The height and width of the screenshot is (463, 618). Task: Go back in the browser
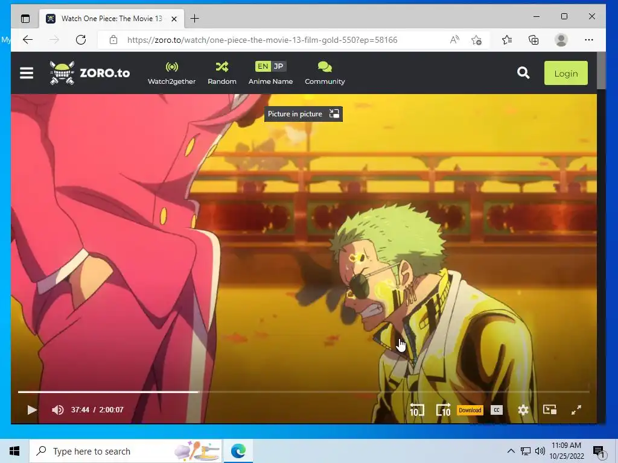click(28, 40)
